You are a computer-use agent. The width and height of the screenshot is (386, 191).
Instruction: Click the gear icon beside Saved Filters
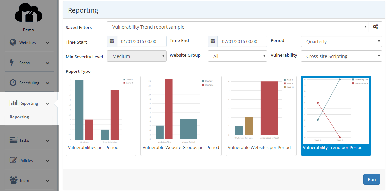point(376,27)
